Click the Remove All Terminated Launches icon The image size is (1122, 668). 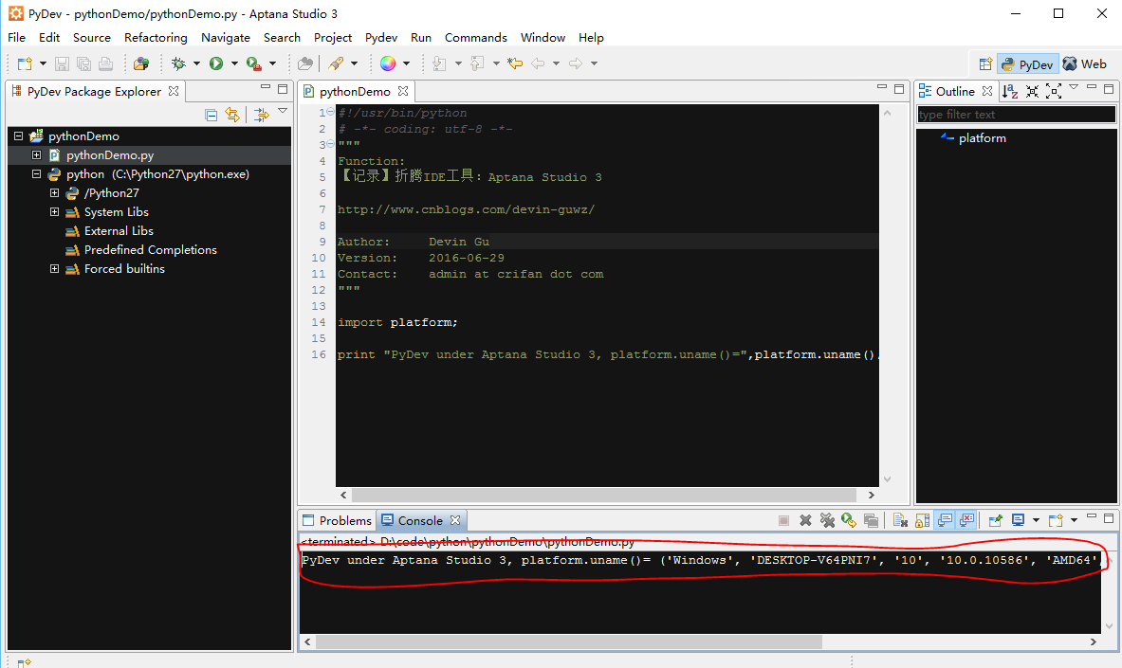tap(827, 520)
